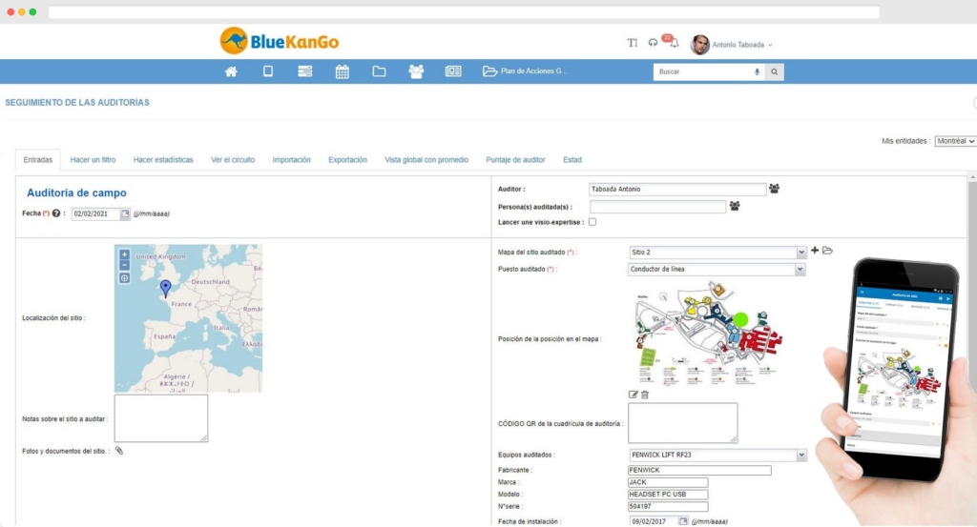The height and width of the screenshot is (527, 977).
Task: Zoom in on the location map
Action: pos(125,254)
